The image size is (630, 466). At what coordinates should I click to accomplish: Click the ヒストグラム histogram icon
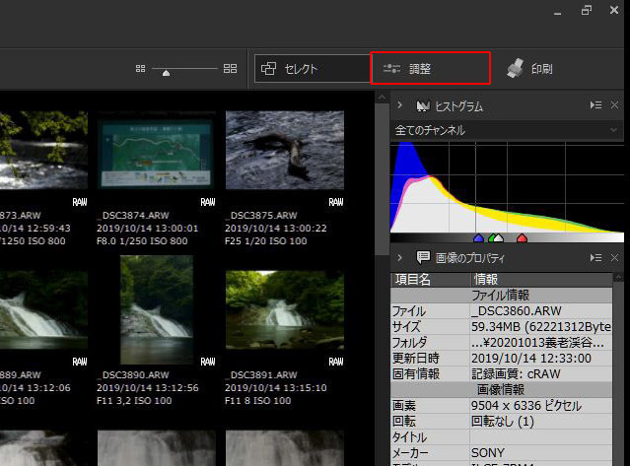(425, 105)
